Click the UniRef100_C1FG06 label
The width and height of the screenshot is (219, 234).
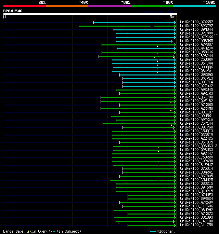(196, 206)
